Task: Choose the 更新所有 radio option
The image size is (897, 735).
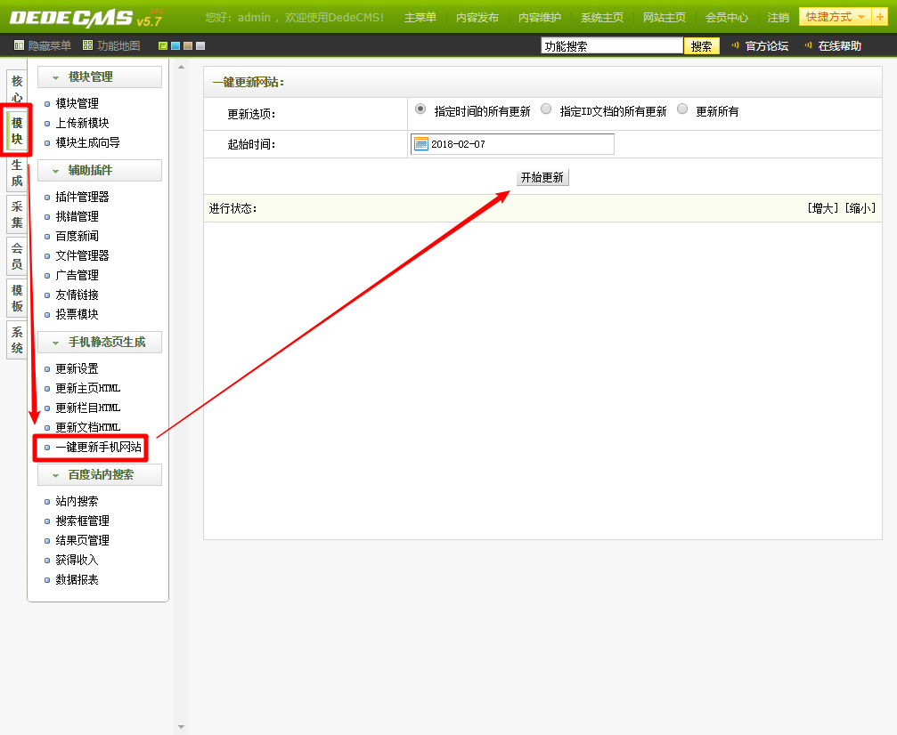Action: point(682,109)
